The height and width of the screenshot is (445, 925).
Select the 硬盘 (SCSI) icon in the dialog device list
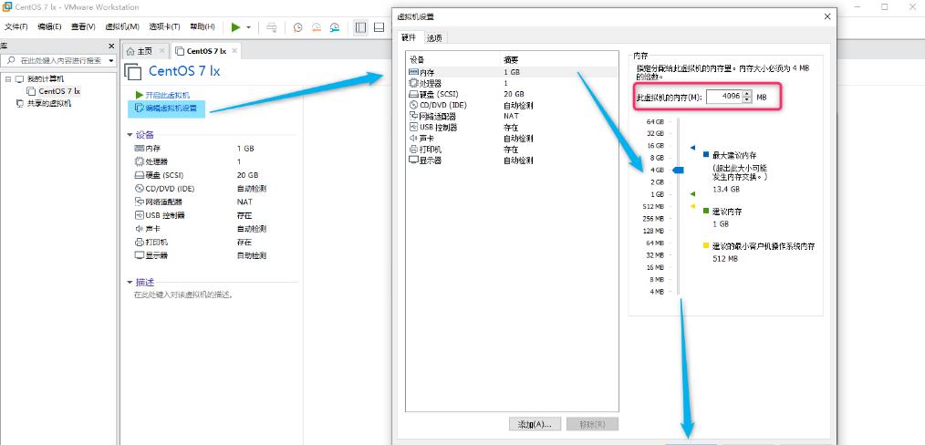(413, 94)
